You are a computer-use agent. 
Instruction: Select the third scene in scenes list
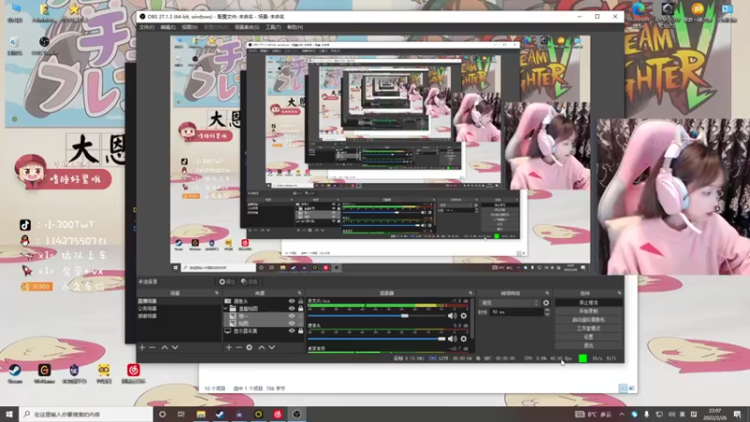(x=179, y=316)
